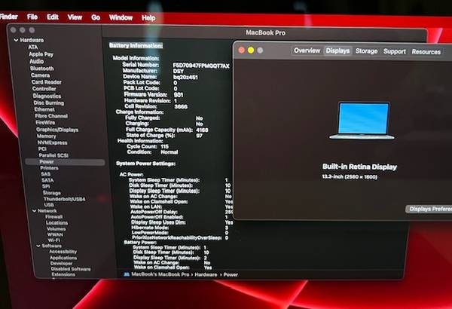Select Thunderbolt/USB4 in the sidebar
452x309 pixels.
64,199
